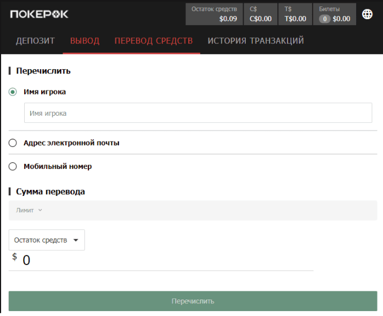Click the Билеты $0.00 box
The image size is (383, 316).
point(335,14)
